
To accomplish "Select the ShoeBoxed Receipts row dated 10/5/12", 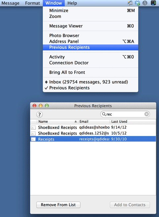I will pos(93,133).
